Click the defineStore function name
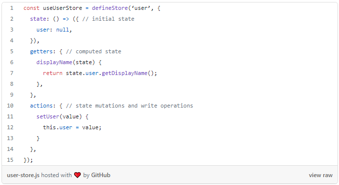Screen dimensions: 339x185 click(x=110, y=8)
